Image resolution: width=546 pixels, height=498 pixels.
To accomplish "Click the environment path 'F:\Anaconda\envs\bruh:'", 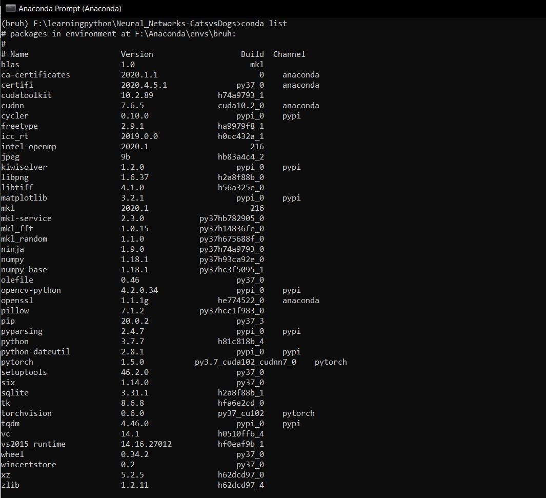I will (x=185, y=34).
